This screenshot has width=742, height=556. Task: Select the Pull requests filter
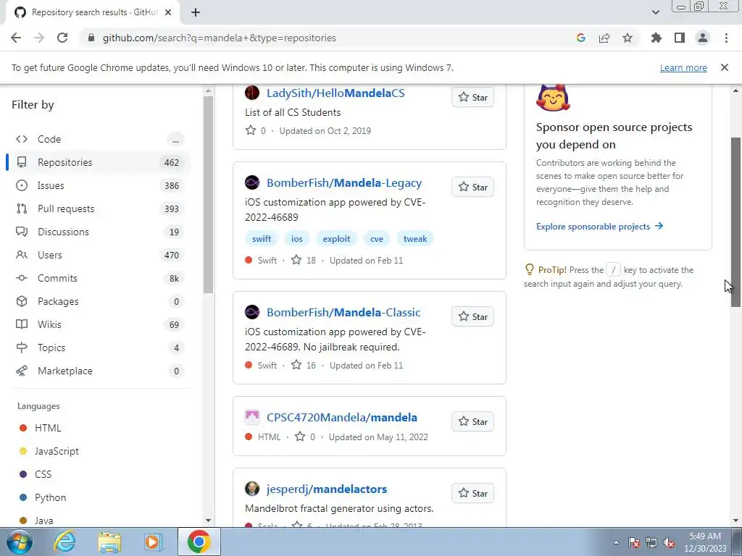[99, 208]
